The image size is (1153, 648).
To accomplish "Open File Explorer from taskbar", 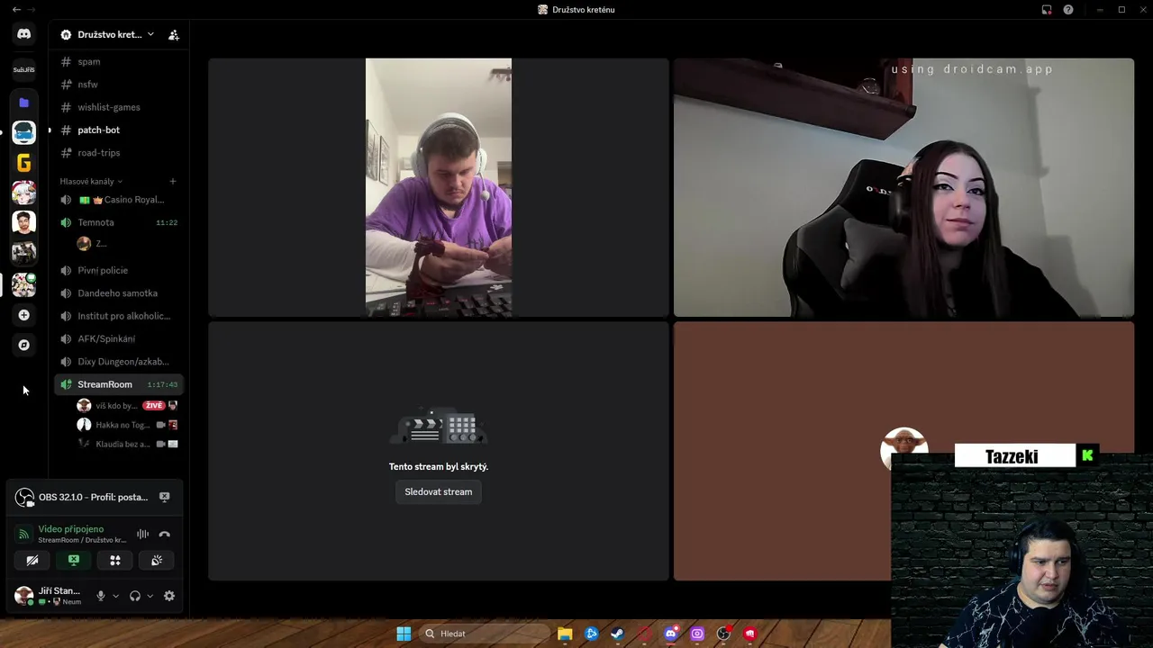I will pos(565,634).
